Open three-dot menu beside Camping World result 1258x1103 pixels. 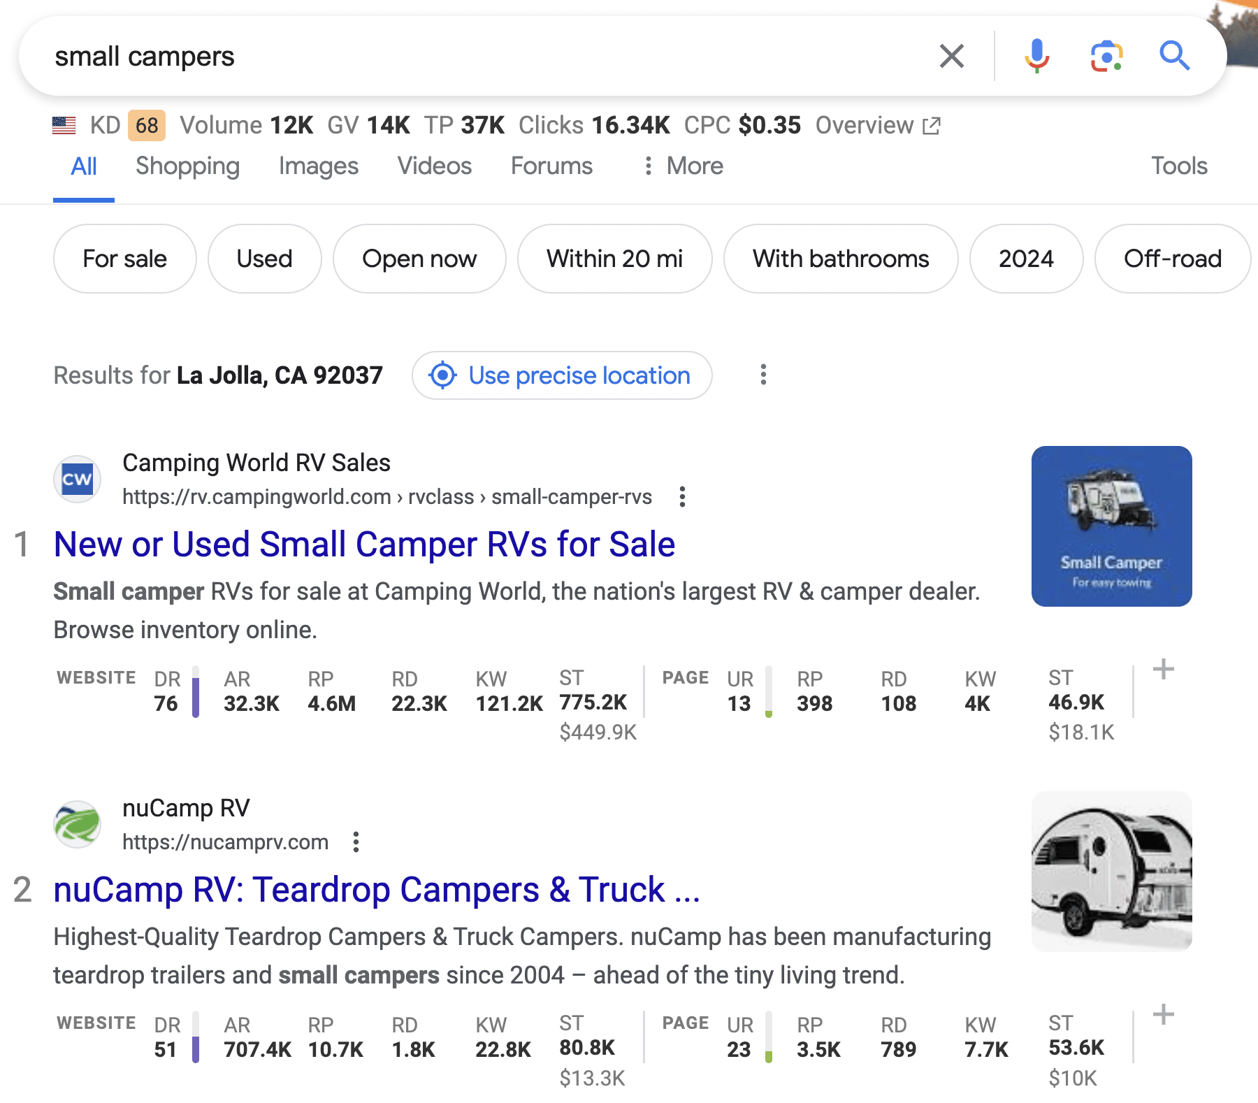682,497
